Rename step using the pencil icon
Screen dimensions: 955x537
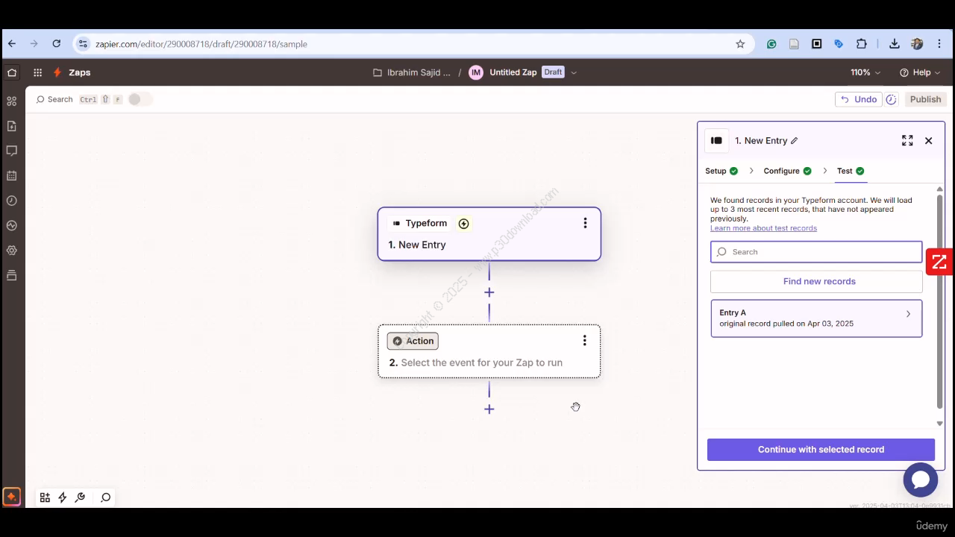click(795, 141)
